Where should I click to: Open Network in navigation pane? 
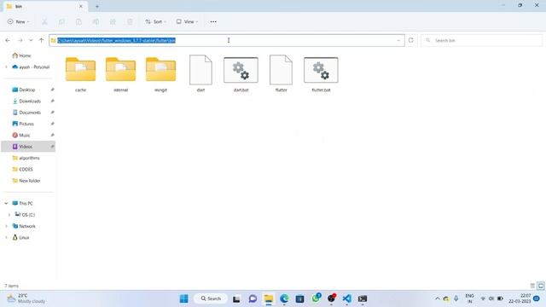[x=26, y=226]
